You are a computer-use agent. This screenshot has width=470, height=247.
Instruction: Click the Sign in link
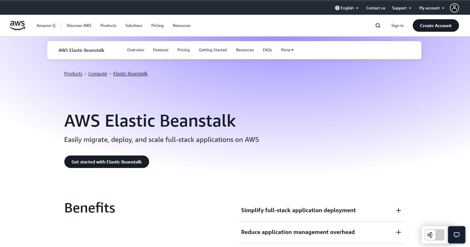(397, 25)
